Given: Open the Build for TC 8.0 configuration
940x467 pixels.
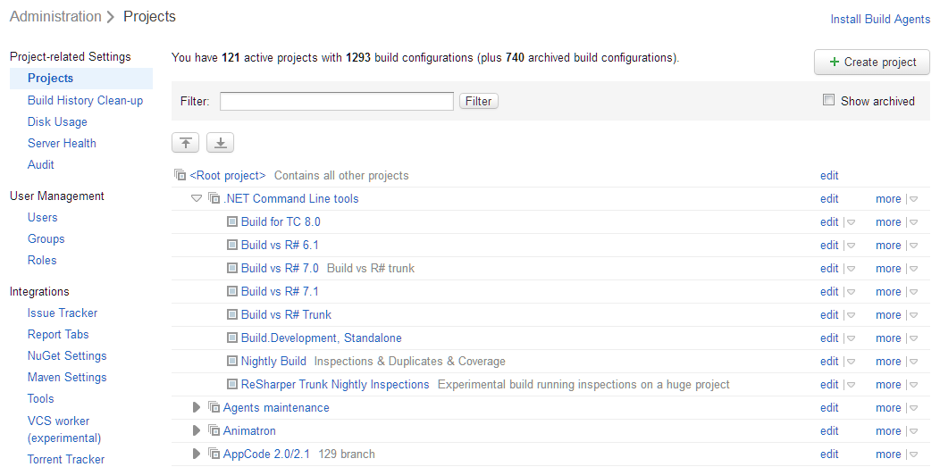Looking at the screenshot, I should [281, 222].
